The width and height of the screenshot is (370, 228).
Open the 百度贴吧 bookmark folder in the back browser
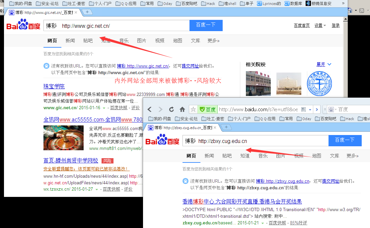pyautogui.click(x=186, y=4)
